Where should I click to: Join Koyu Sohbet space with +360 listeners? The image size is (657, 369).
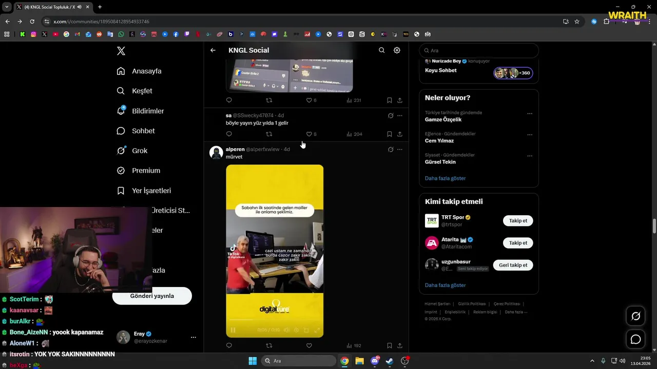[x=513, y=73]
